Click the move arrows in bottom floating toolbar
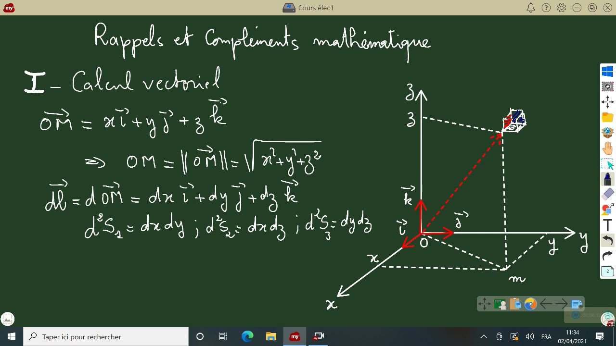The width and height of the screenshot is (616, 346). tap(485, 304)
